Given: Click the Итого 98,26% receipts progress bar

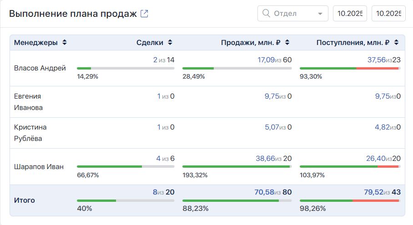Looking at the screenshot, I should [x=349, y=200].
